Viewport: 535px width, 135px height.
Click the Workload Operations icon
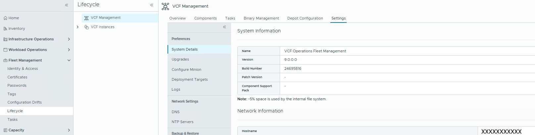point(5,50)
